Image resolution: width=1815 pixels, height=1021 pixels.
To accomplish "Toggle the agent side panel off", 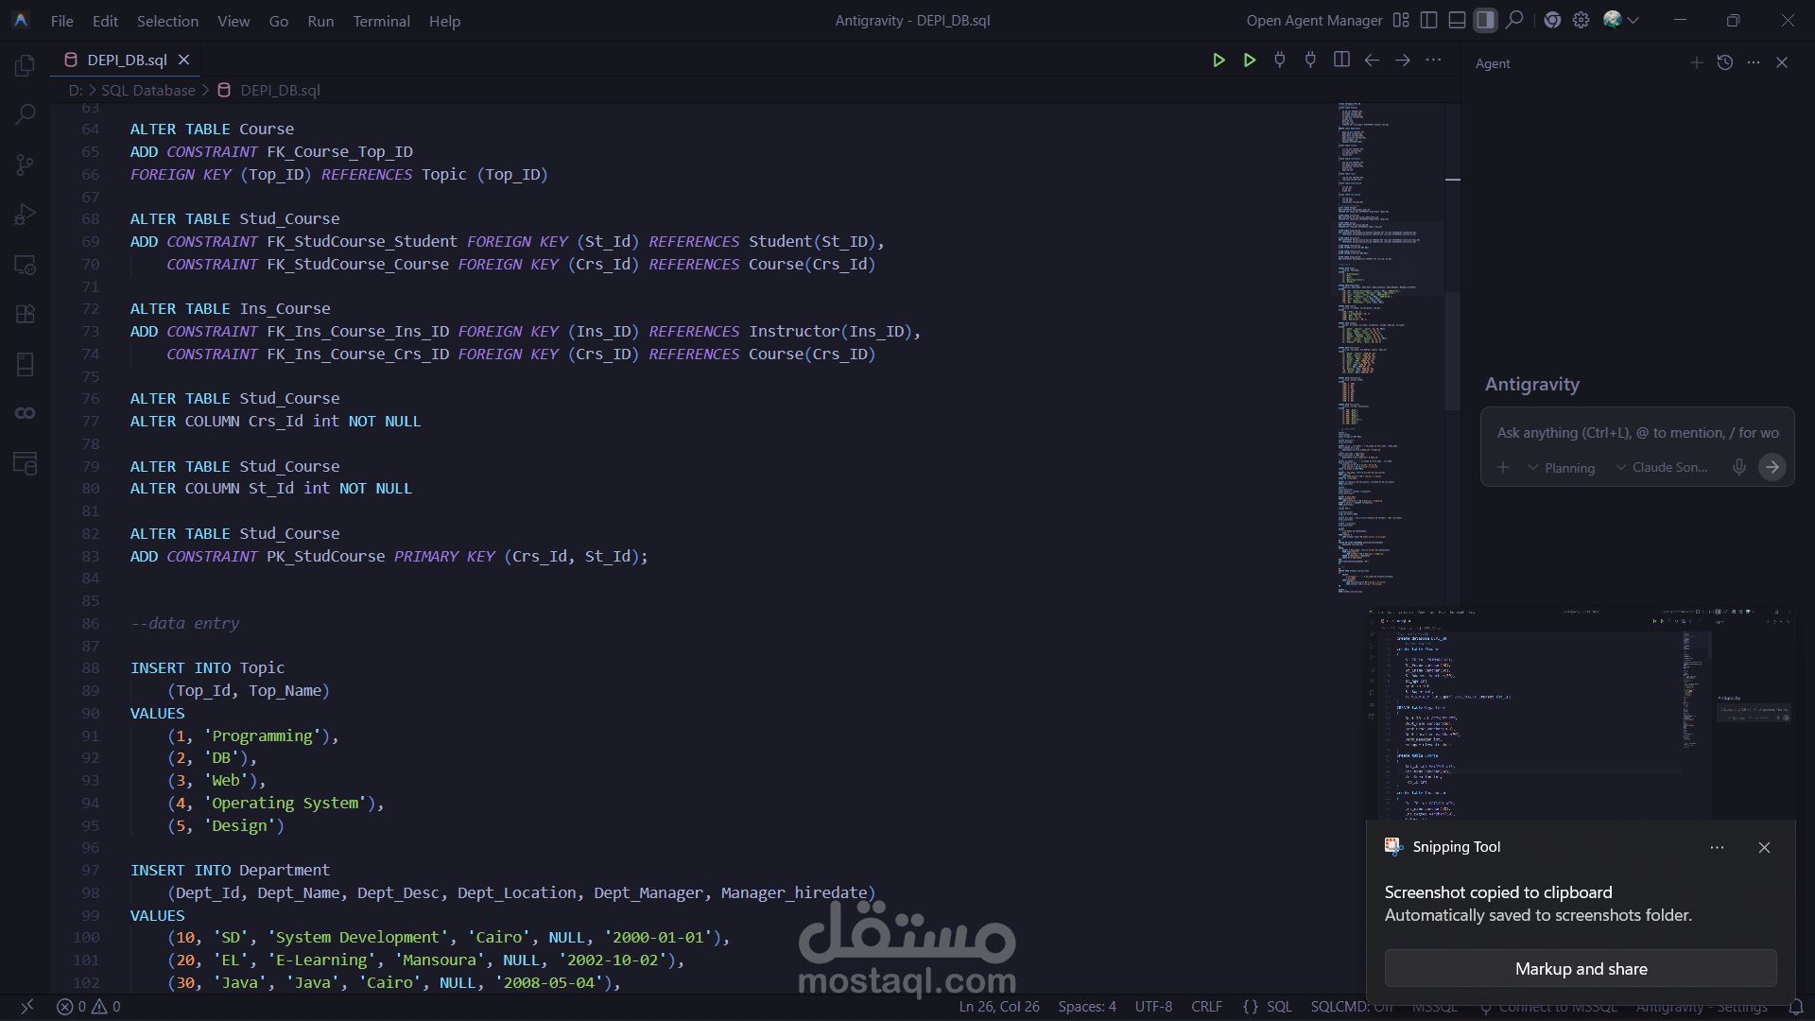I will 1486,20.
